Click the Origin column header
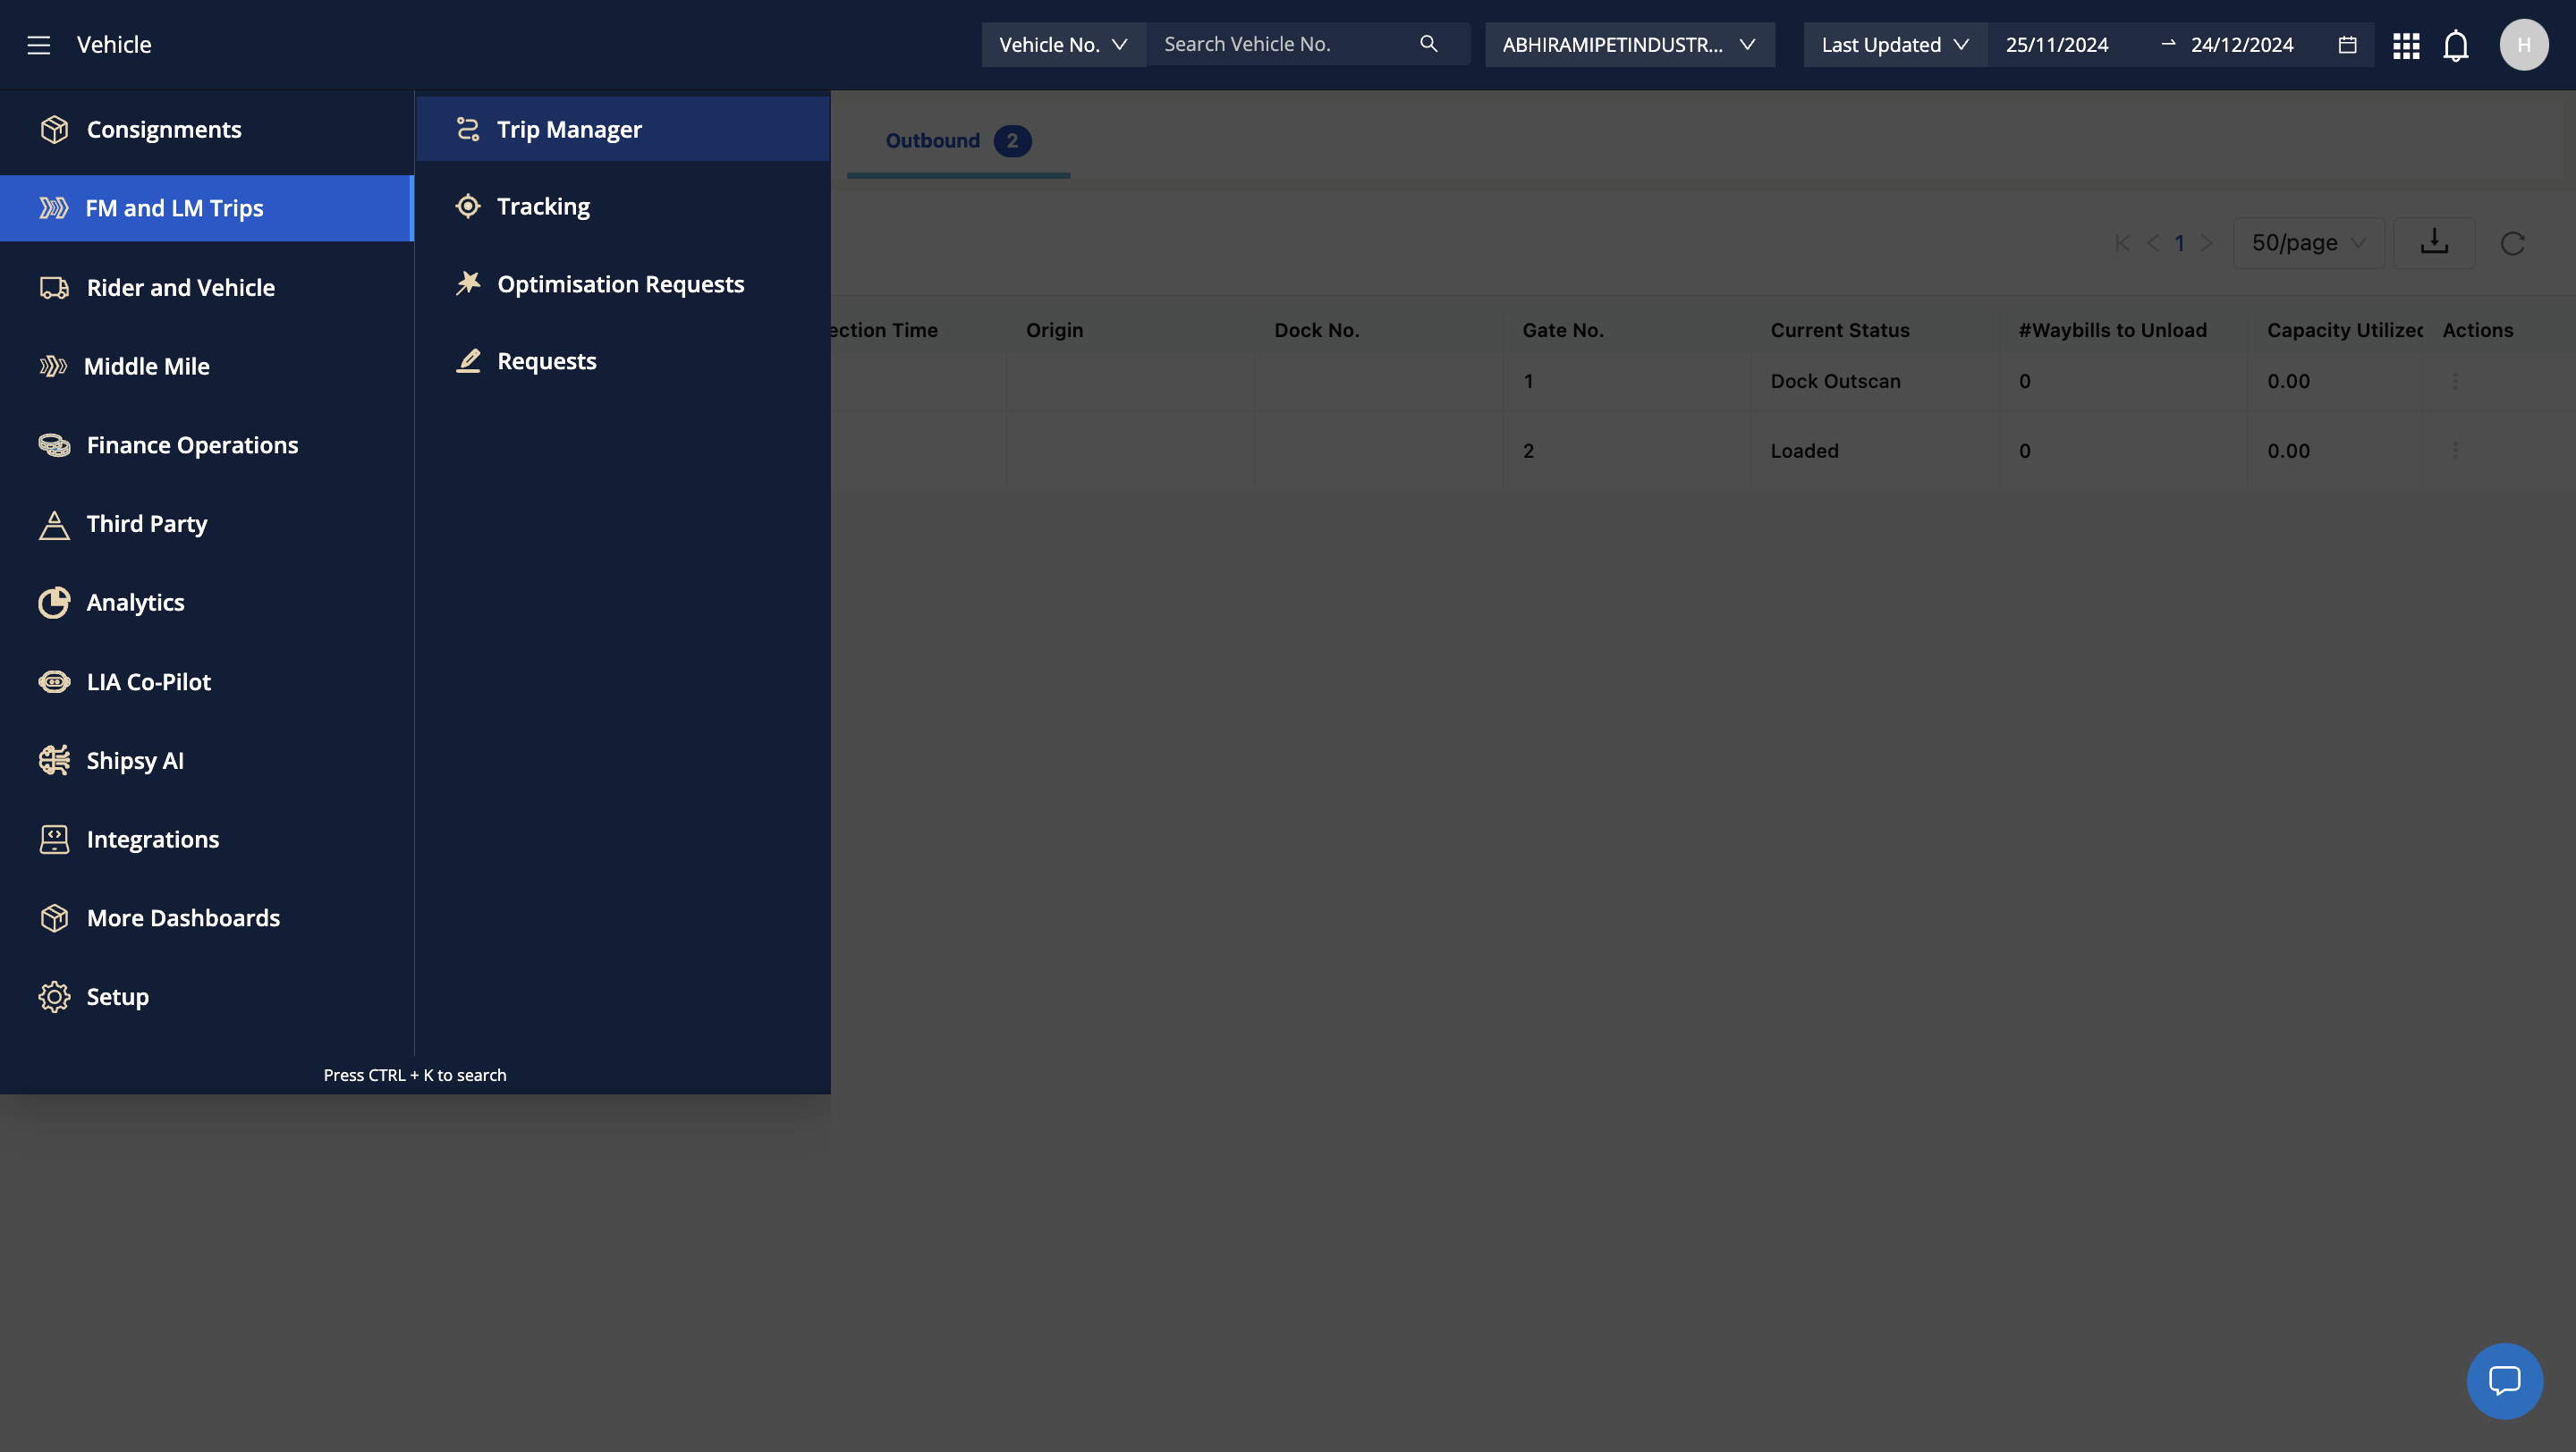The height and width of the screenshot is (1452, 2576). [1054, 330]
